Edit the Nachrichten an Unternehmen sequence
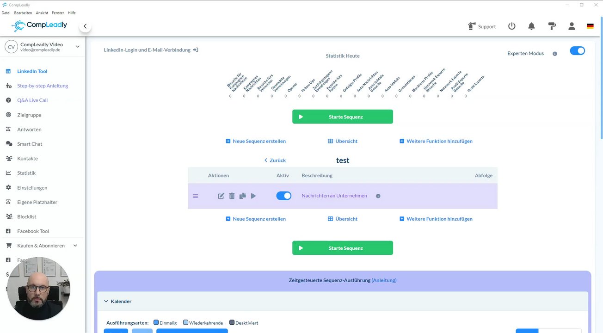 coord(221,196)
